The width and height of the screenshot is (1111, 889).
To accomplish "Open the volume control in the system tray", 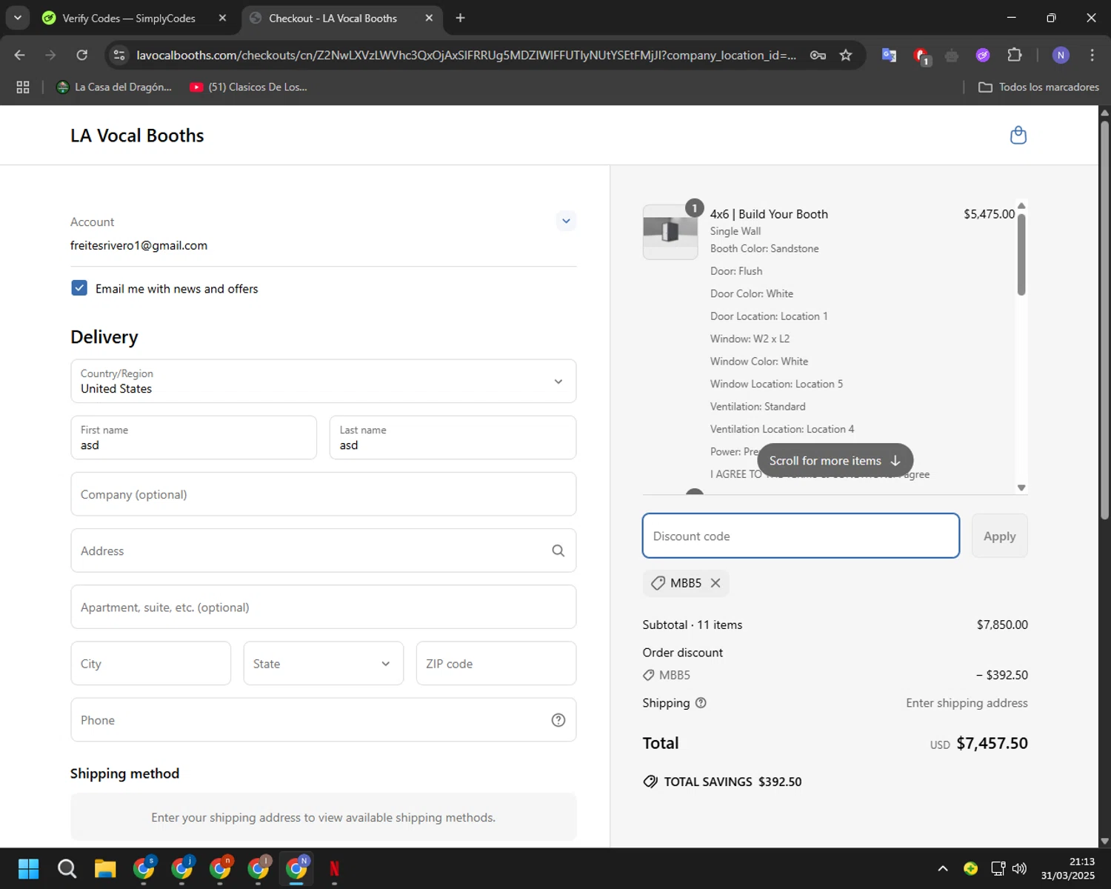I will tap(1019, 868).
